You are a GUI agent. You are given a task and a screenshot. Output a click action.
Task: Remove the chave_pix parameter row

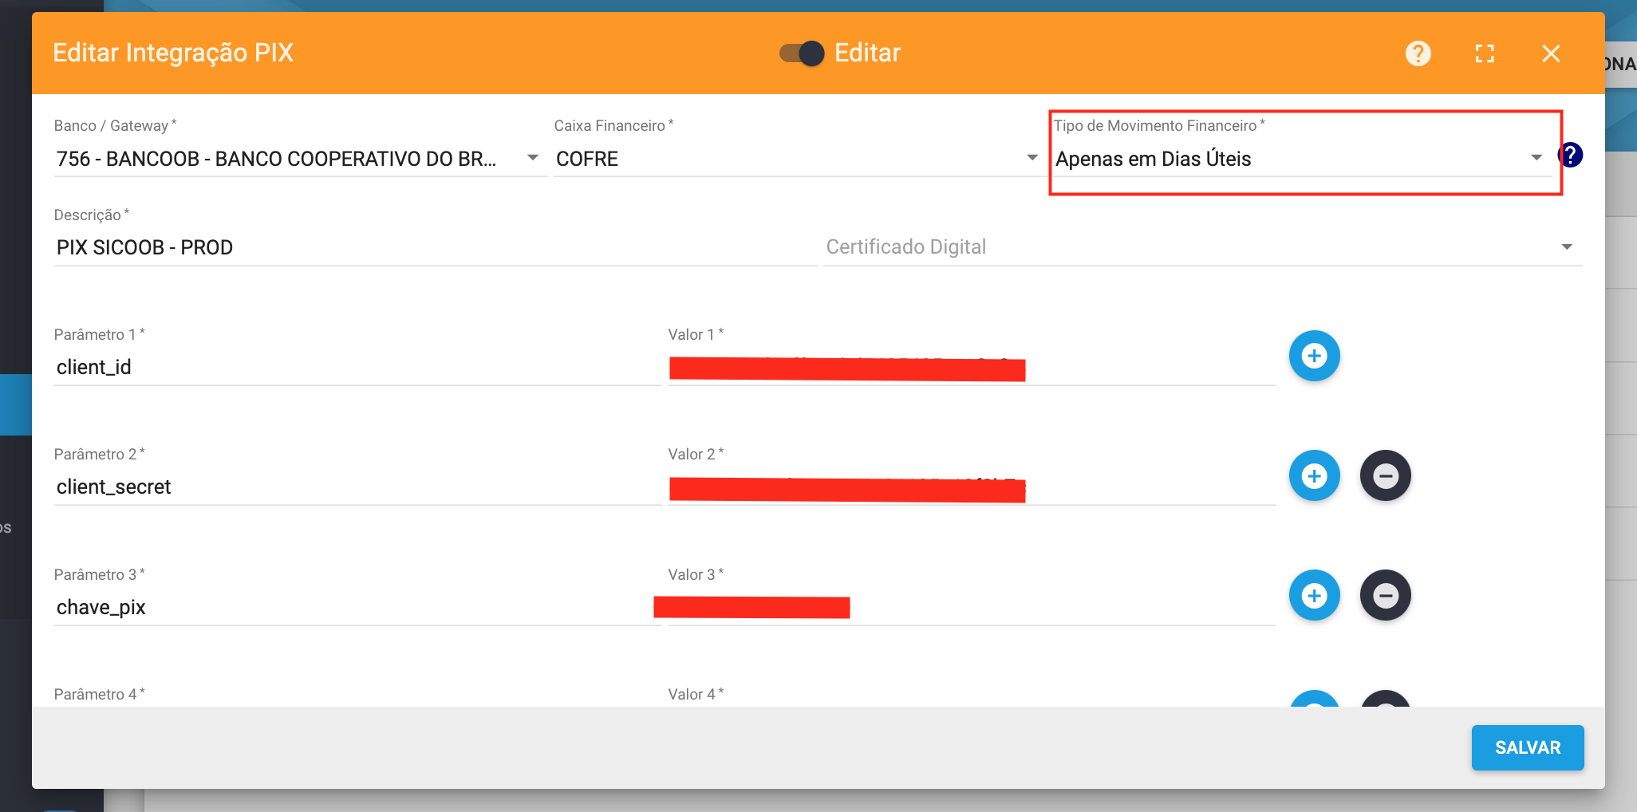pyautogui.click(x=1385, y=596)
